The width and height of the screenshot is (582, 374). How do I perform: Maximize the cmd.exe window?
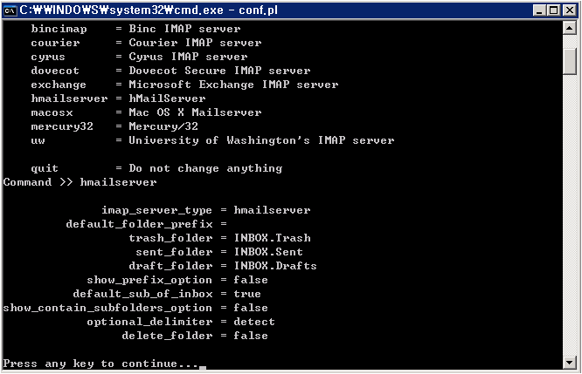[553, 10]
